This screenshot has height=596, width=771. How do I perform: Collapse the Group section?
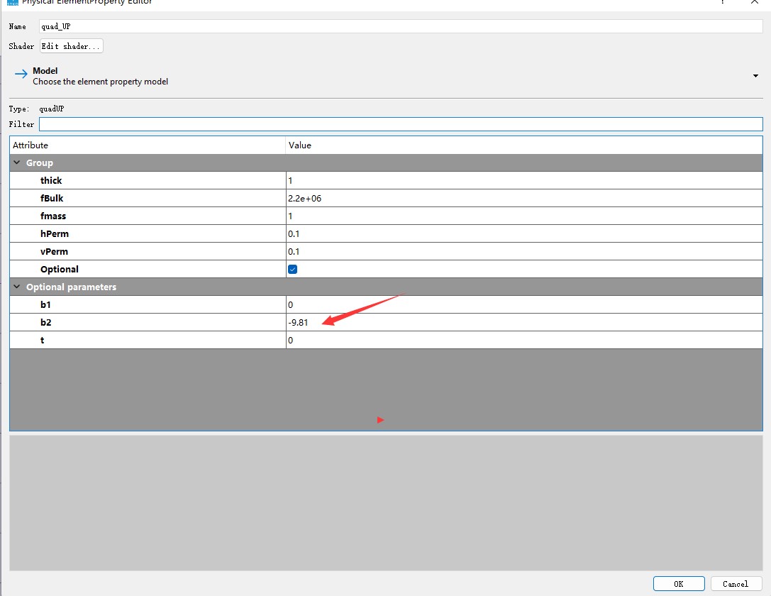click(17, 162)
